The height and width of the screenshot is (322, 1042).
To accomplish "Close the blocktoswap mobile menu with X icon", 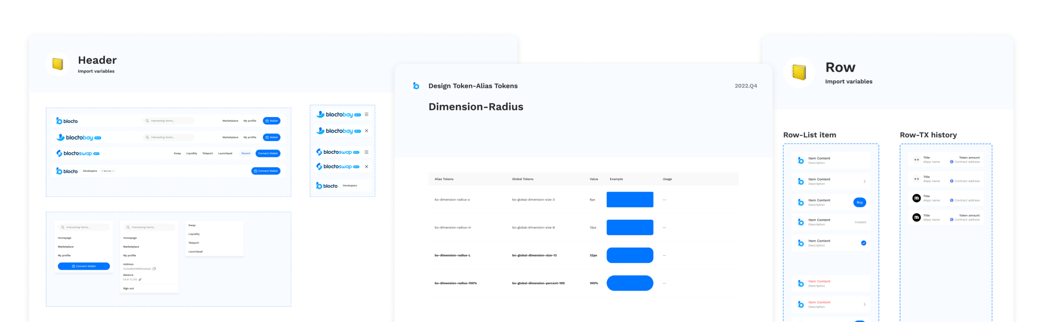I will coord(366,166).
